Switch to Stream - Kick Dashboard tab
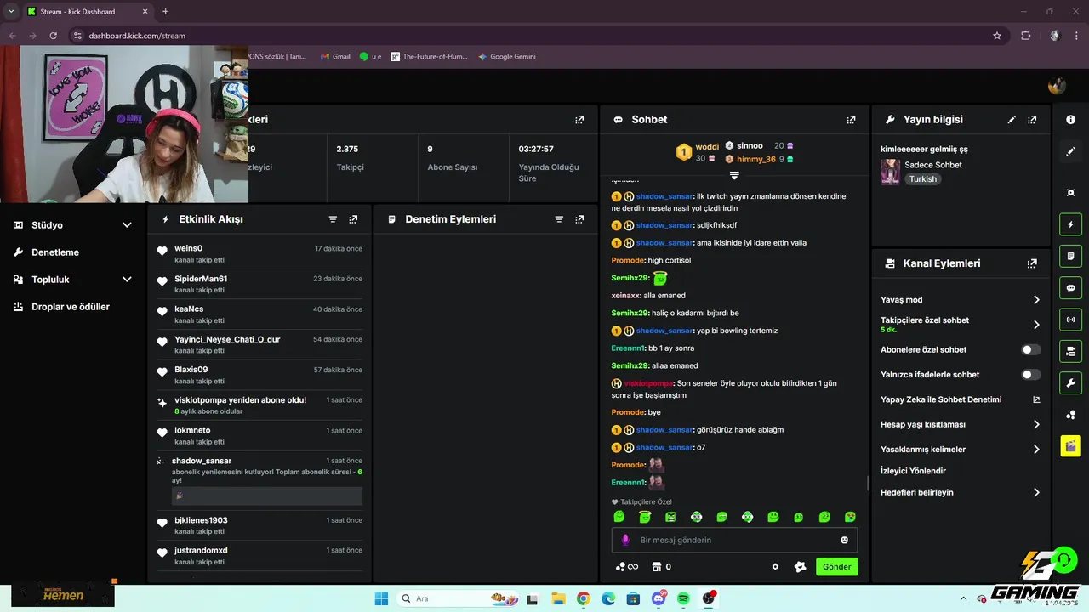Viewport: 1089px width, 612px height. pyautogui.click(x=88, y=12)
